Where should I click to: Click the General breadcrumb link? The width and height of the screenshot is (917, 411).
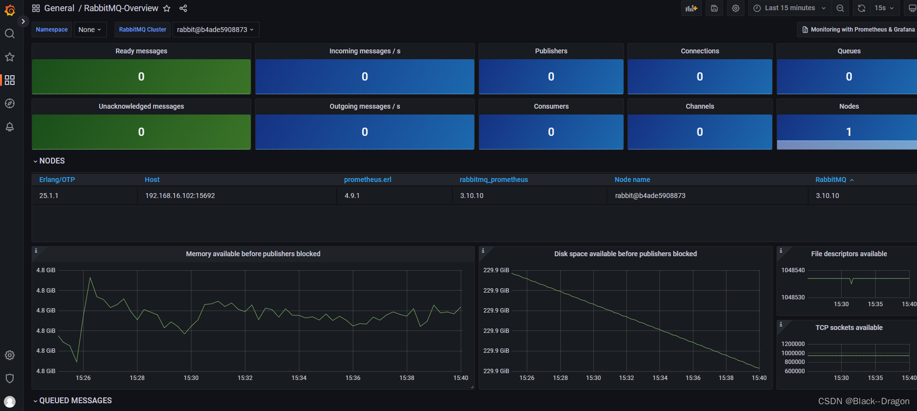[59, 8]
